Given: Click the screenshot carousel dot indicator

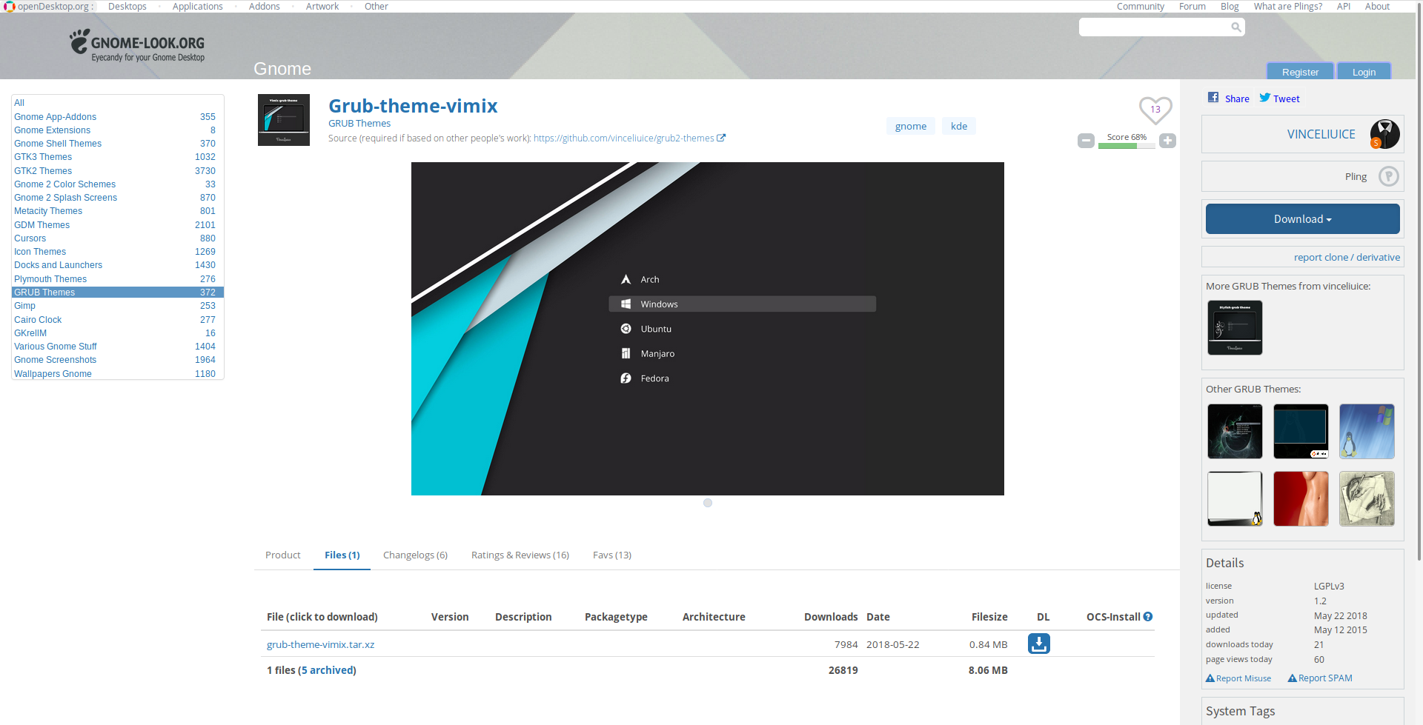Looking at the screenshot, I should pyautogui.click(x=708, y=503).
